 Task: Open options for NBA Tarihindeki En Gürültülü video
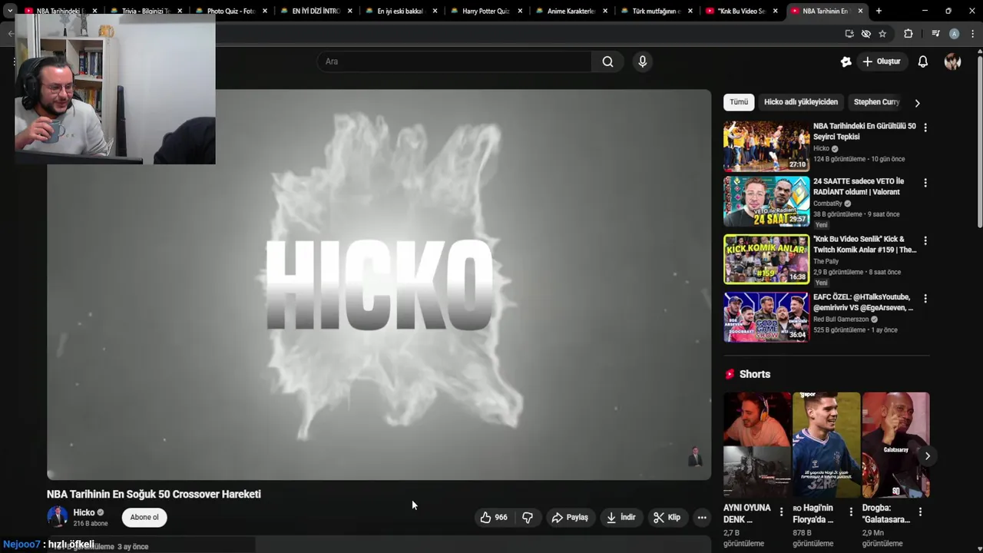pyautogui.click(x=925, y=127)
